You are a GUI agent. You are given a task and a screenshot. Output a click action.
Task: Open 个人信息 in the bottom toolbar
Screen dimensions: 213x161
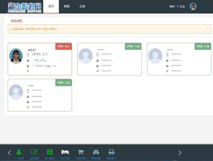click(19, 152)
